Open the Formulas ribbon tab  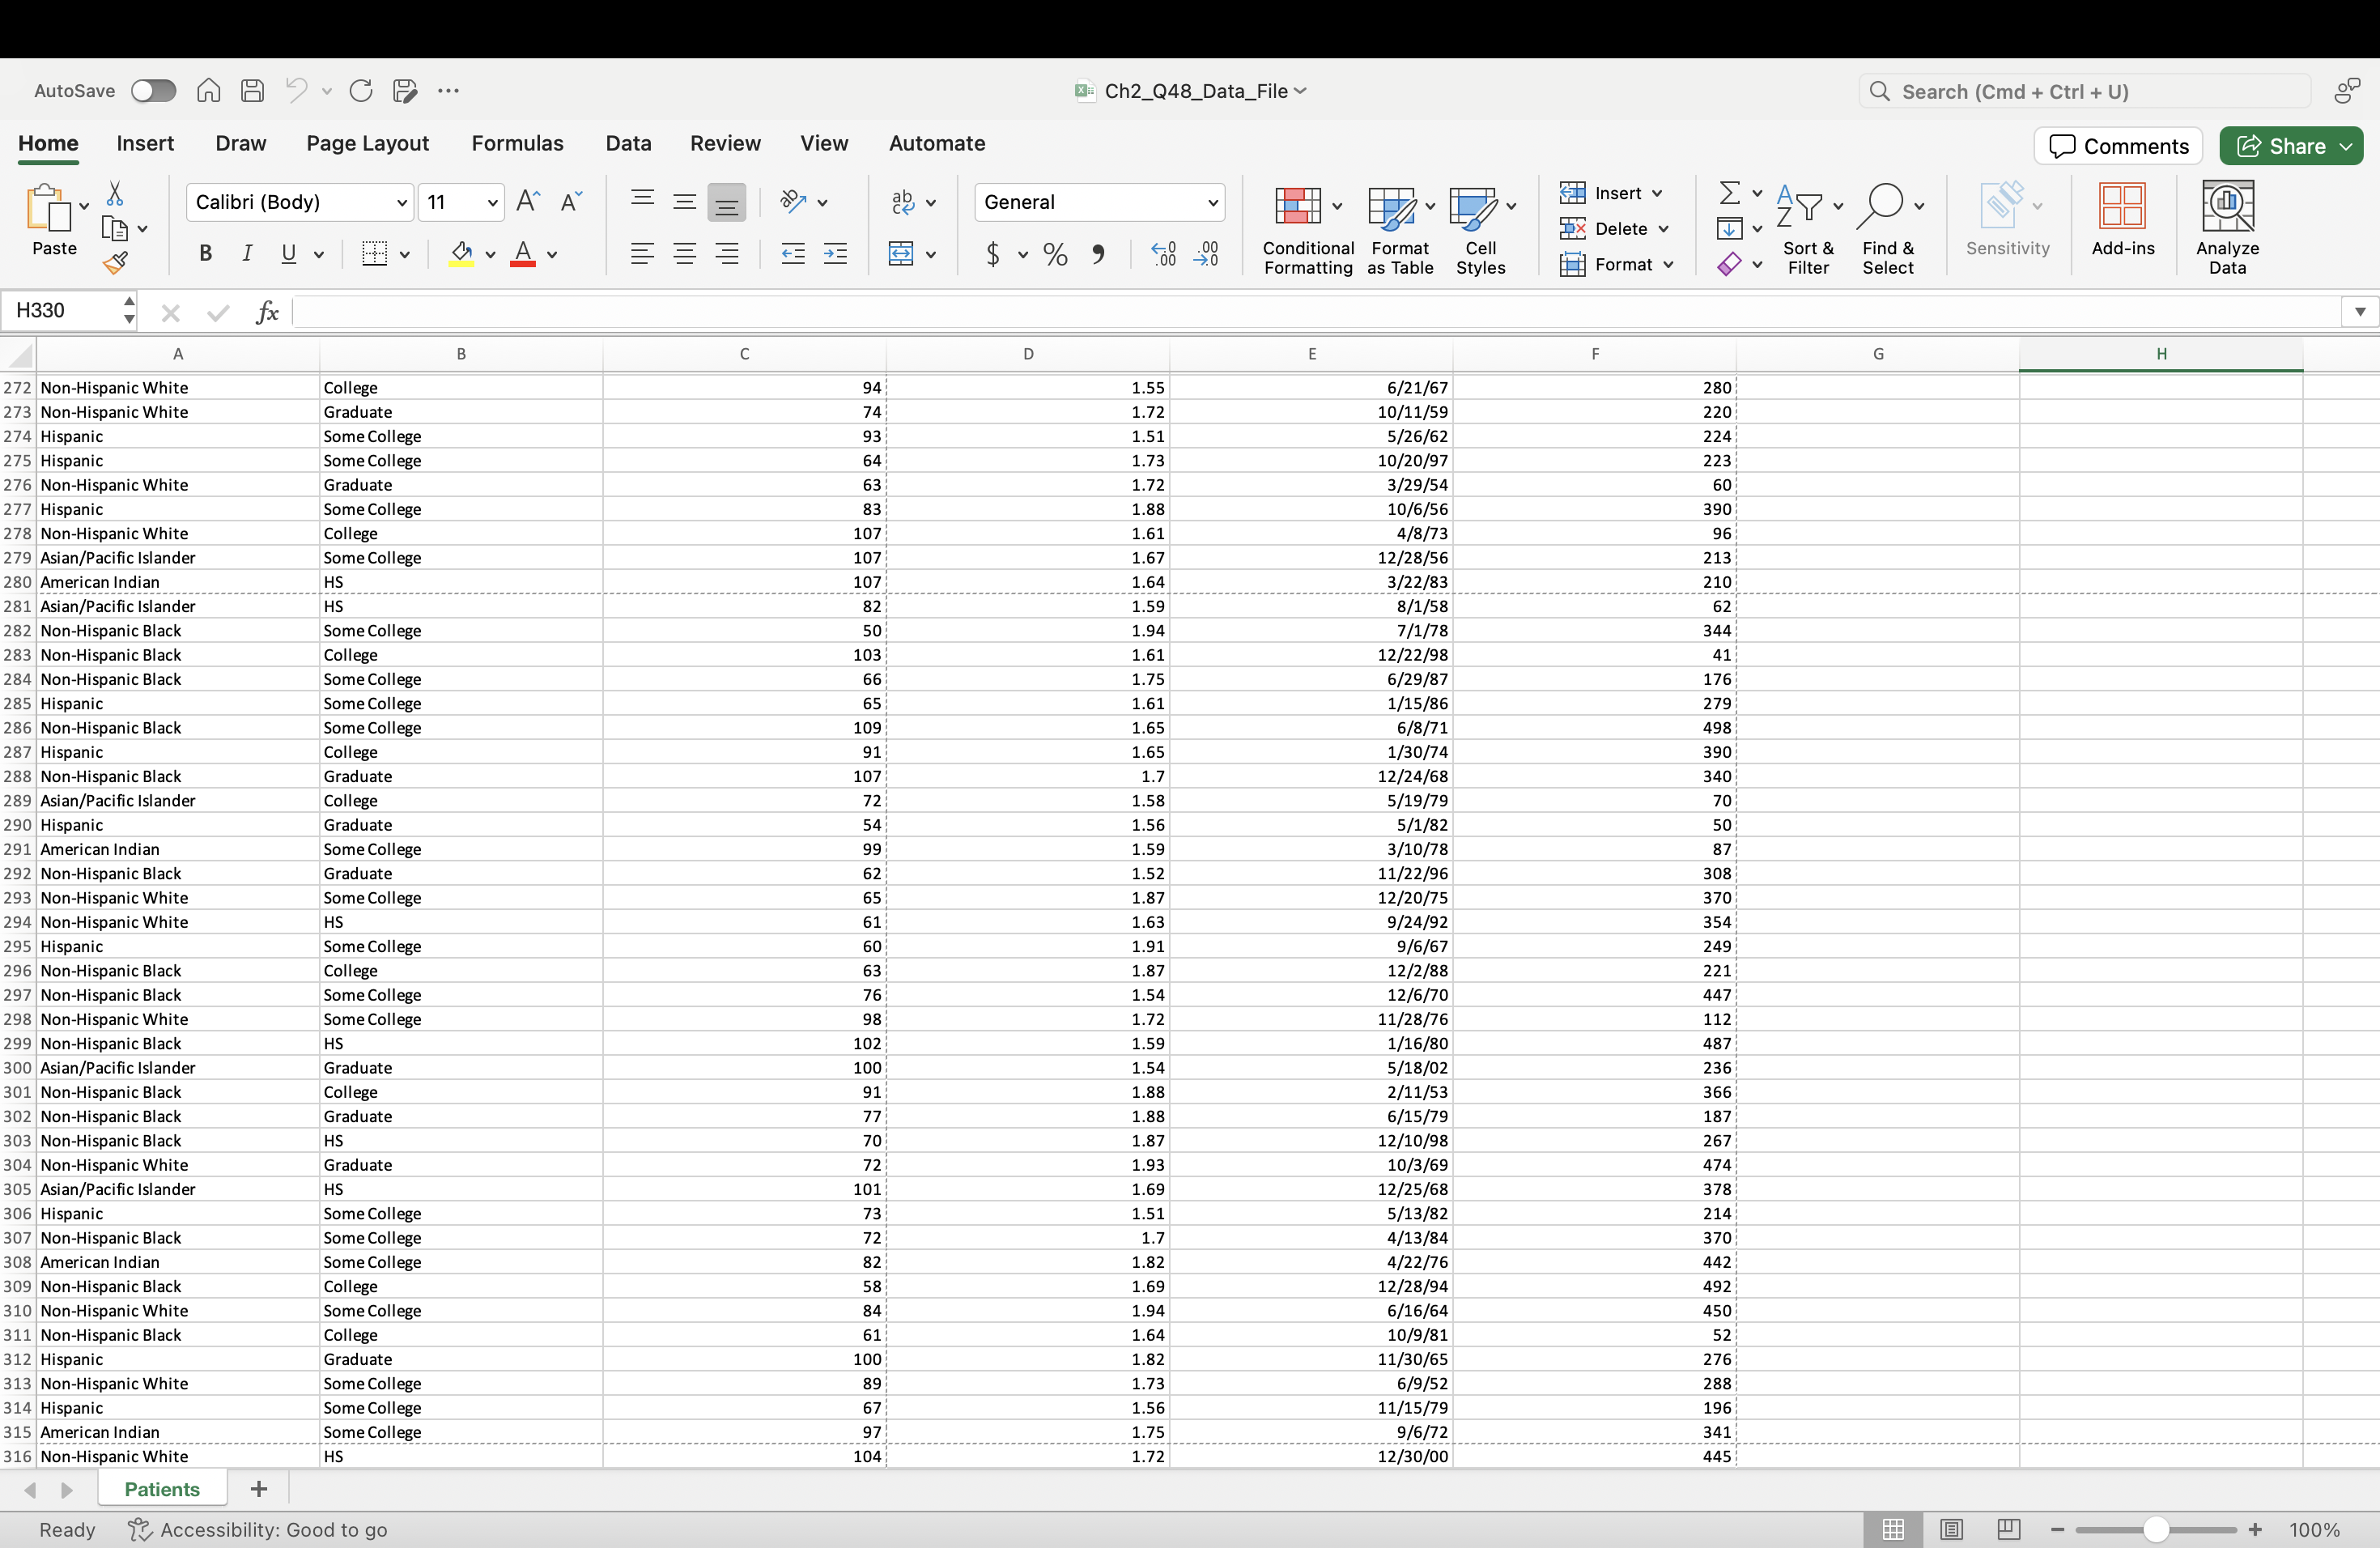(517, 143)
